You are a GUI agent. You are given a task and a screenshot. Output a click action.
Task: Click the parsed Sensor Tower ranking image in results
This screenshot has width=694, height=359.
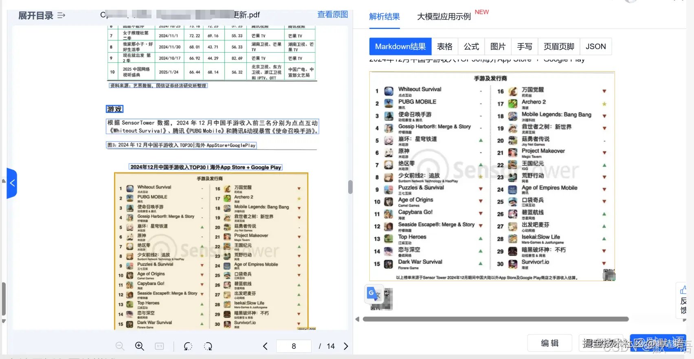pyautogui.click(x=492, y=176)
